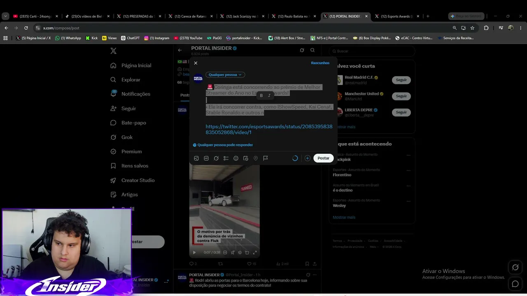Click the Buscar search field
527x296 pixels.
click(373, 51)
